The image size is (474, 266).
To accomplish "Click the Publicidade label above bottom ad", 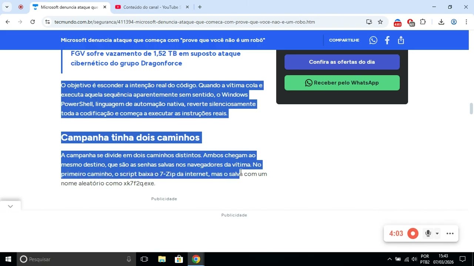I will 234,215.
